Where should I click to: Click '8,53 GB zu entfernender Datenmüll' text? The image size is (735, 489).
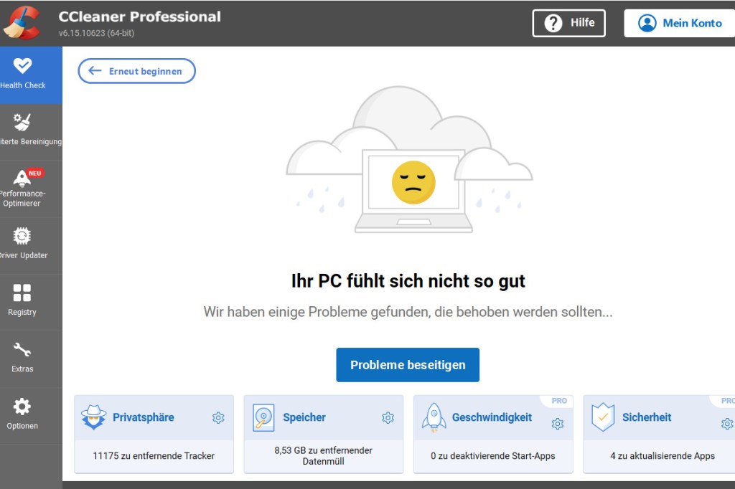coord(324,456)
